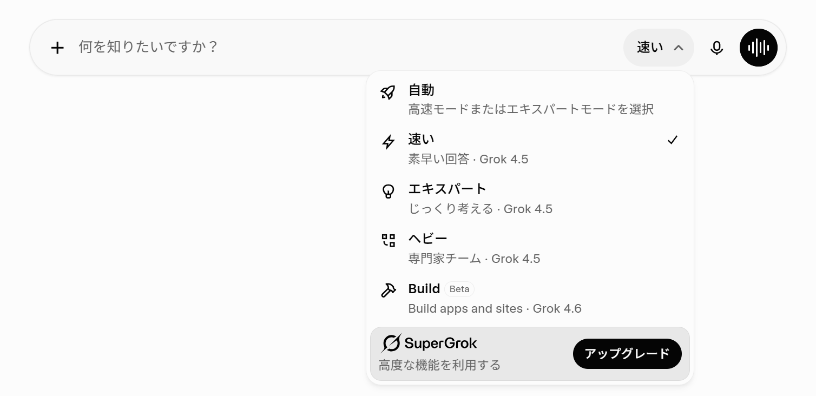Click the plus attach icon

point(57,48)
